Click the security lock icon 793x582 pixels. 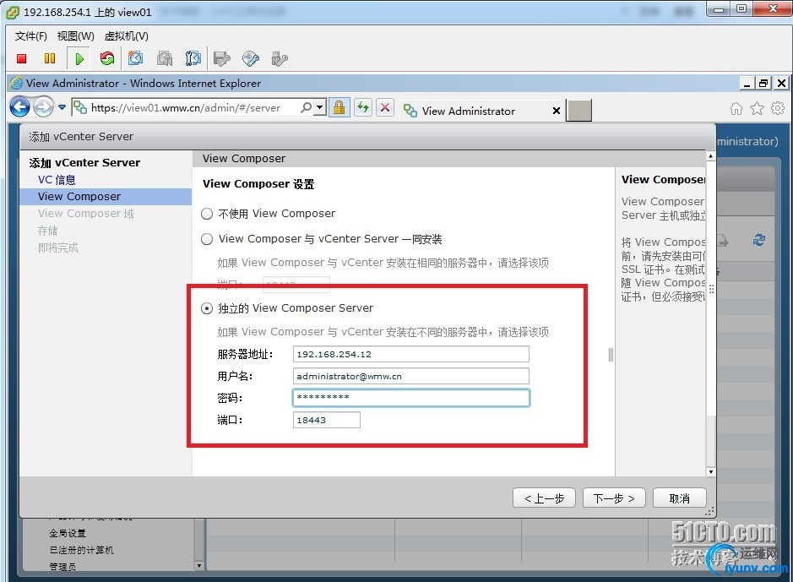(x=339, y=108)
